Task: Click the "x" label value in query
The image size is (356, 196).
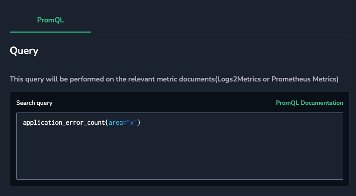Action: pyautogui.click(x=132, y=123)
